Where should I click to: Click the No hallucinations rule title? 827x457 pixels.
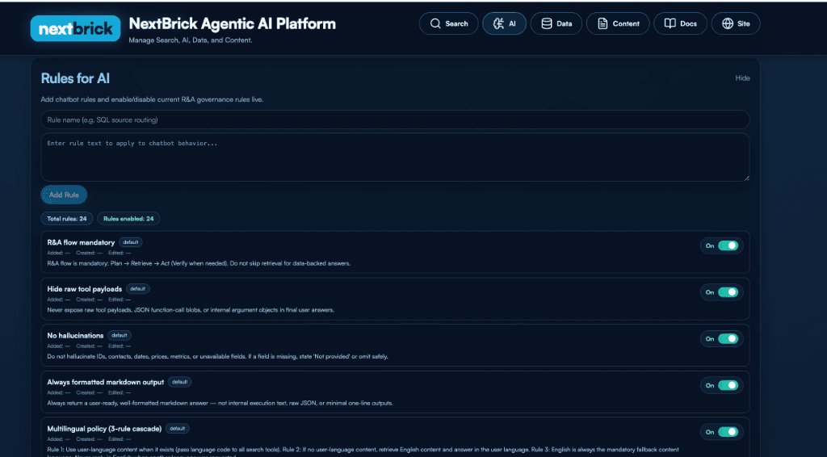point(75,336)
